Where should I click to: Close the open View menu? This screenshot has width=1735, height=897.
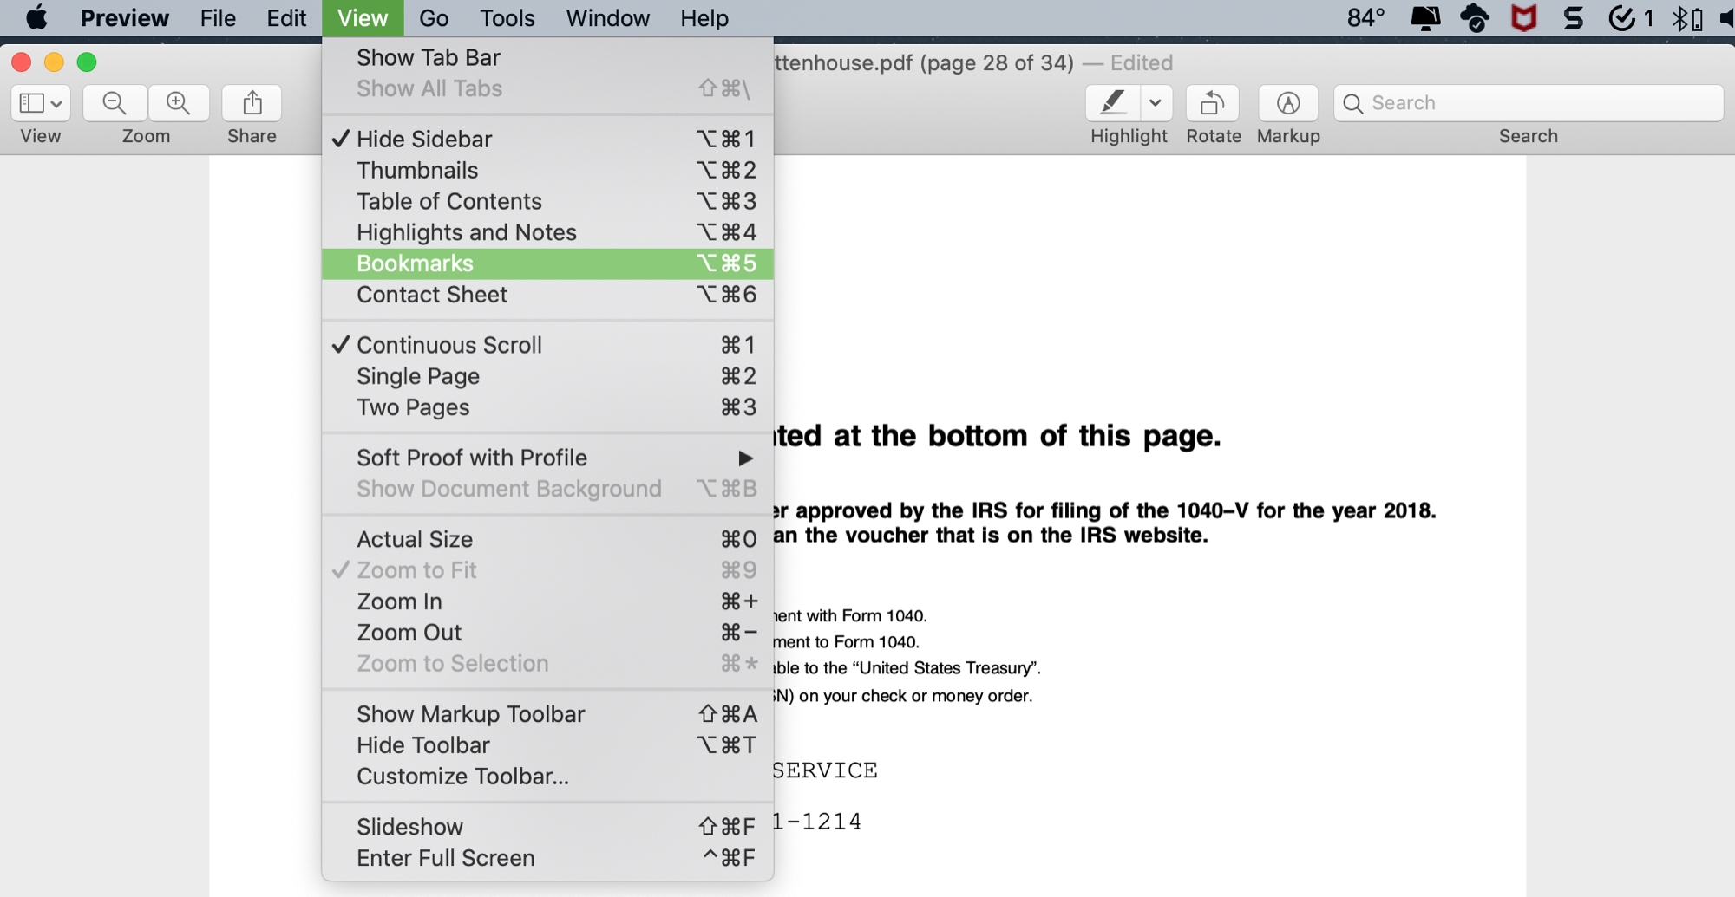coord(363,18)
